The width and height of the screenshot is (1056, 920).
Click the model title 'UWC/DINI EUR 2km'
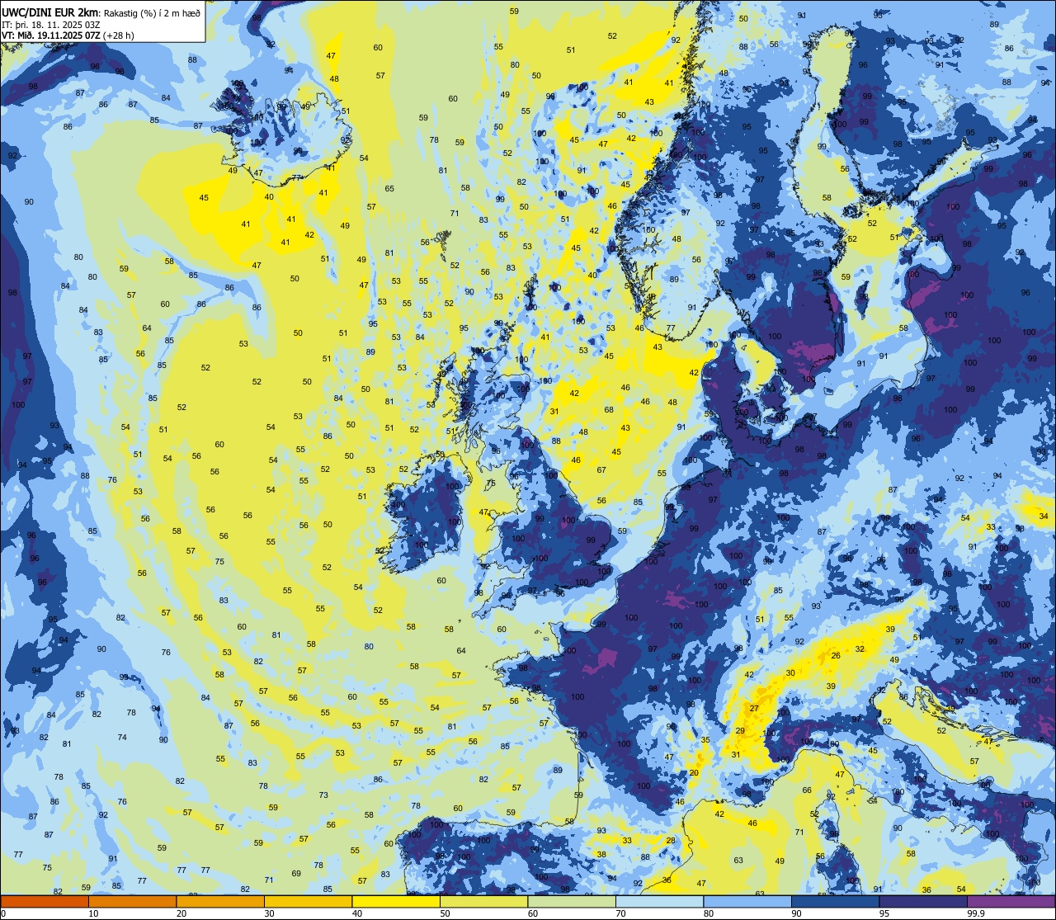[49, 11]
